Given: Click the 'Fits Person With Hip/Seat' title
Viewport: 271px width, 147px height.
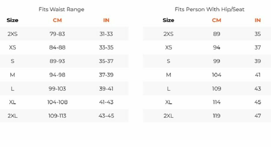Looking at the screenshot, I should coord(210,9).
